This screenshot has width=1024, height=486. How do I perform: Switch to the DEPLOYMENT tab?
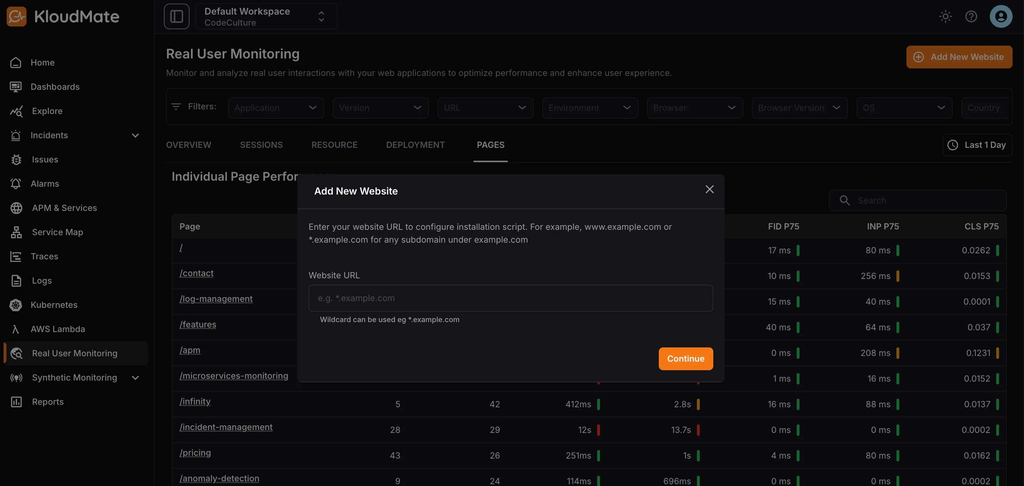point(415,145)
